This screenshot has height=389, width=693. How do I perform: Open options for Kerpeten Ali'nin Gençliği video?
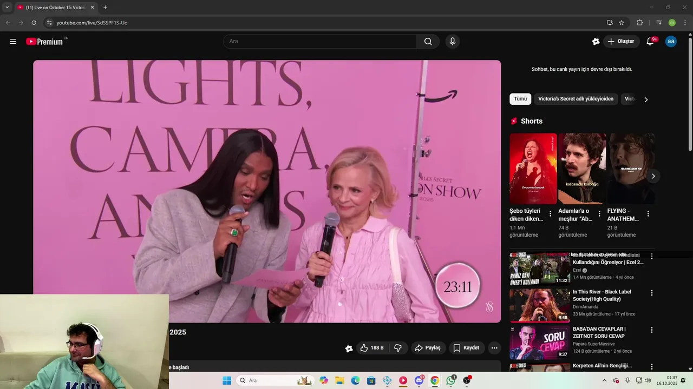(652, 367)
